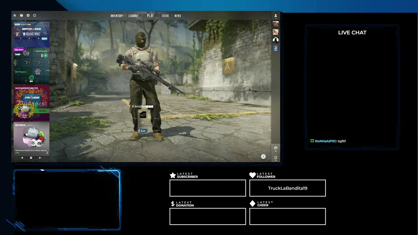Click the New Item! badge
Image resolution: width=418 pixels, height=235 pixels.
click(x=19, y=50)
